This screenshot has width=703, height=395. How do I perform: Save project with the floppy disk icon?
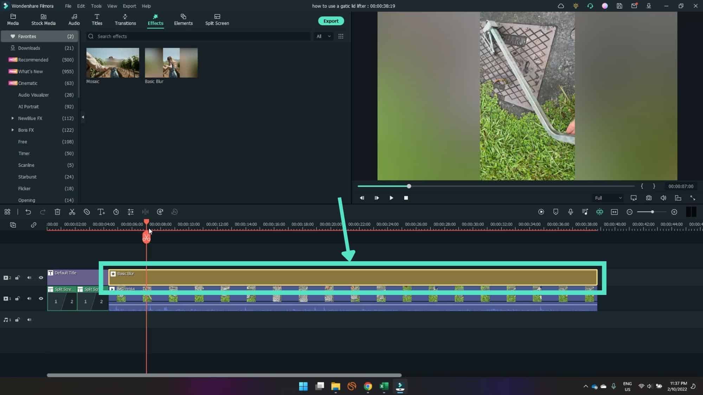619,6
